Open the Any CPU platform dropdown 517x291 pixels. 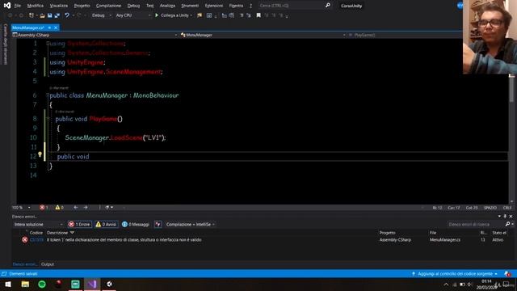(132, 15)
